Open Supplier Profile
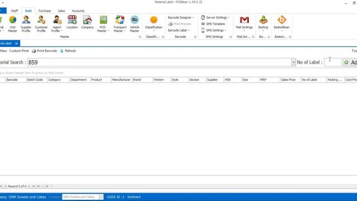This screenshot has height=201, width=357. coord(26,24)
